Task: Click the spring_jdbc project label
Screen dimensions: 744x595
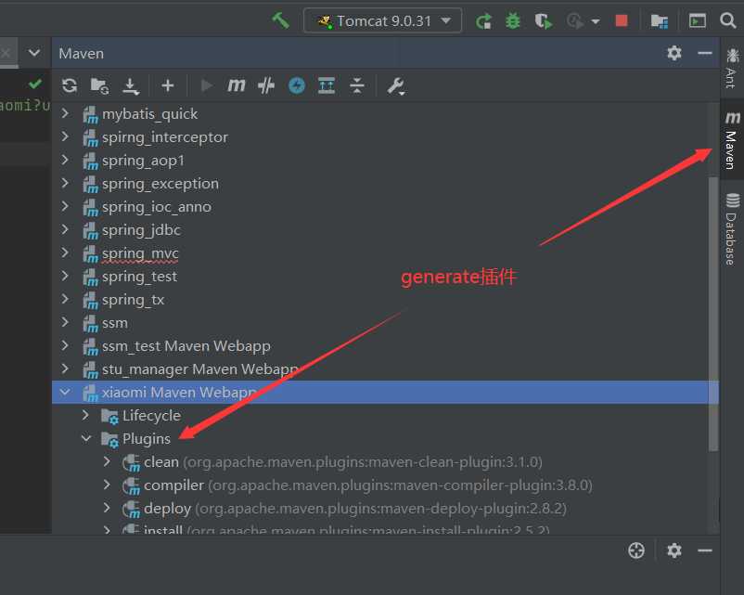Action: tap(141, 230)
